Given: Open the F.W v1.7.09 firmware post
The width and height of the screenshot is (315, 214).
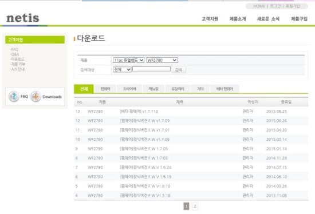Looking at the screenshot, I should click(x=145, y=121).
